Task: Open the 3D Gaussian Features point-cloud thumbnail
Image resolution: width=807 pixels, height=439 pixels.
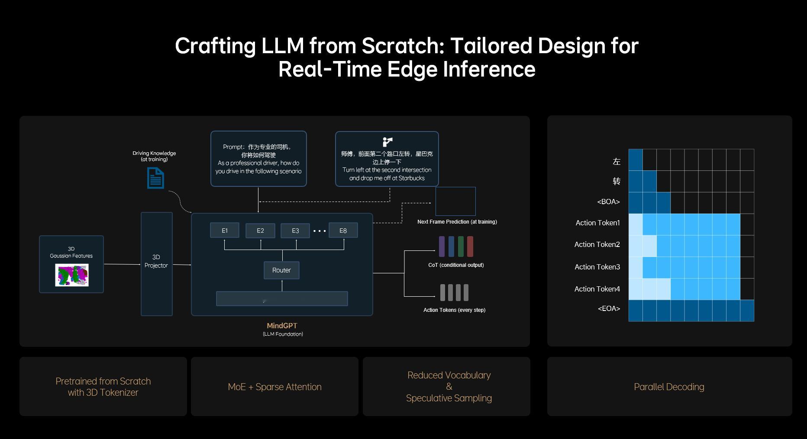Action: coord(72,275)
